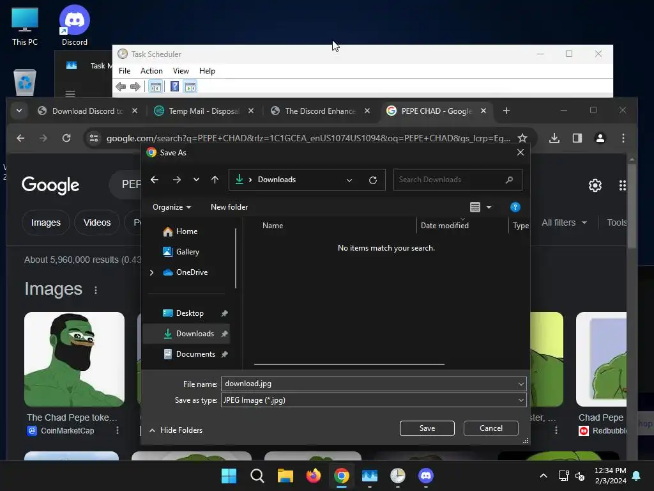This screenshot has width=654, height=491.
Task: Open Google settings gear icon
Action: pos(595,185)
